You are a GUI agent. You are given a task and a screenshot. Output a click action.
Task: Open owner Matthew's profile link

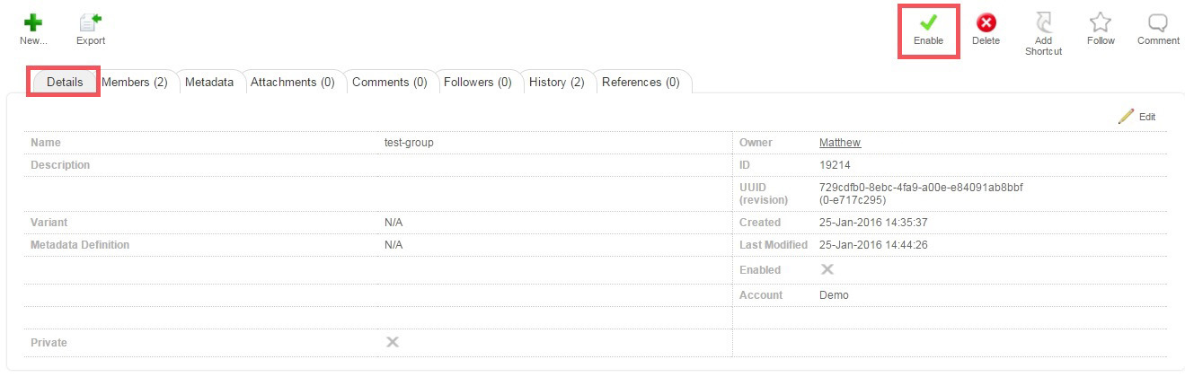(x=839, y=143)
